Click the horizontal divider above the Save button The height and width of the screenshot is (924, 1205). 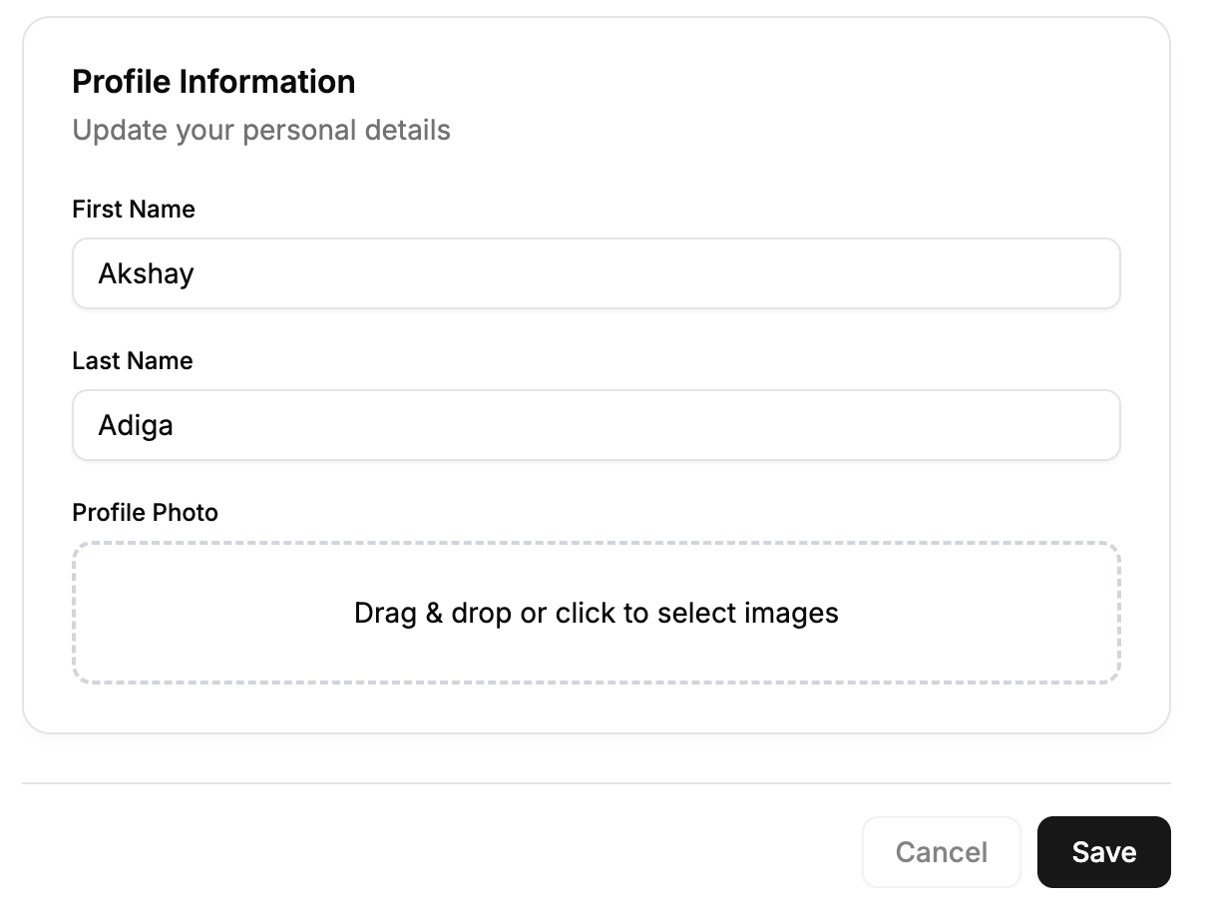click(x=596, y=783)
